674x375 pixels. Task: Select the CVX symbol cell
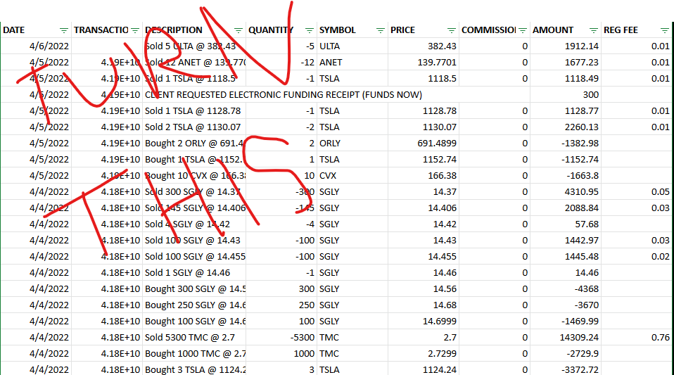click(352, 175)
